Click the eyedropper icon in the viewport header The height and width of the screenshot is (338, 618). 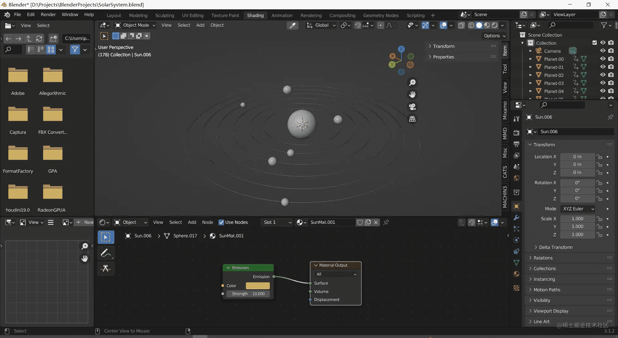coord(293,25)
